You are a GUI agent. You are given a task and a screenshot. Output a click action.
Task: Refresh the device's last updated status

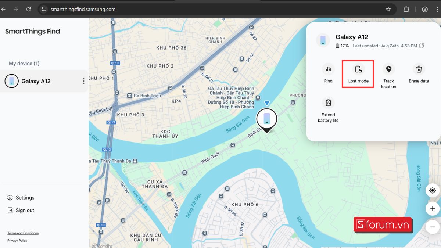pyautogui.click(x=422, y=46)
